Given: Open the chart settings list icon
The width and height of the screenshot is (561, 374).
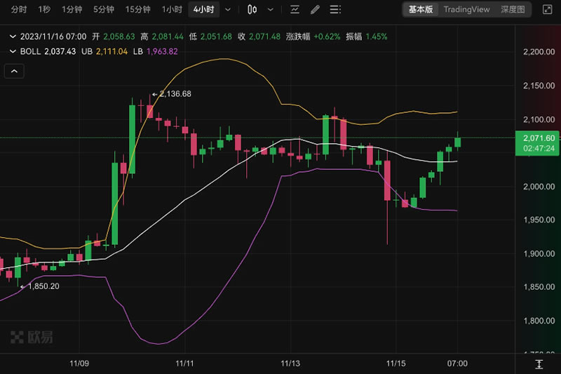Looking at the screenshot, I should [336, 10].
